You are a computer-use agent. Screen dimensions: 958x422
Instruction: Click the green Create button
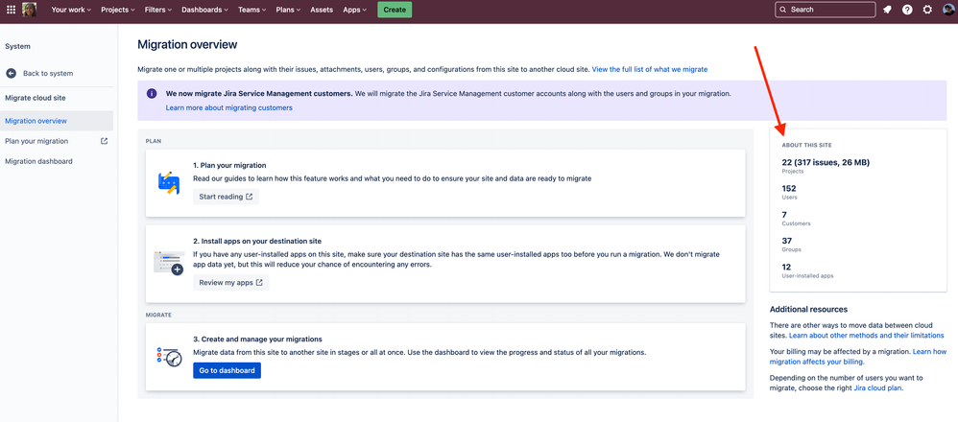[395, 10]
